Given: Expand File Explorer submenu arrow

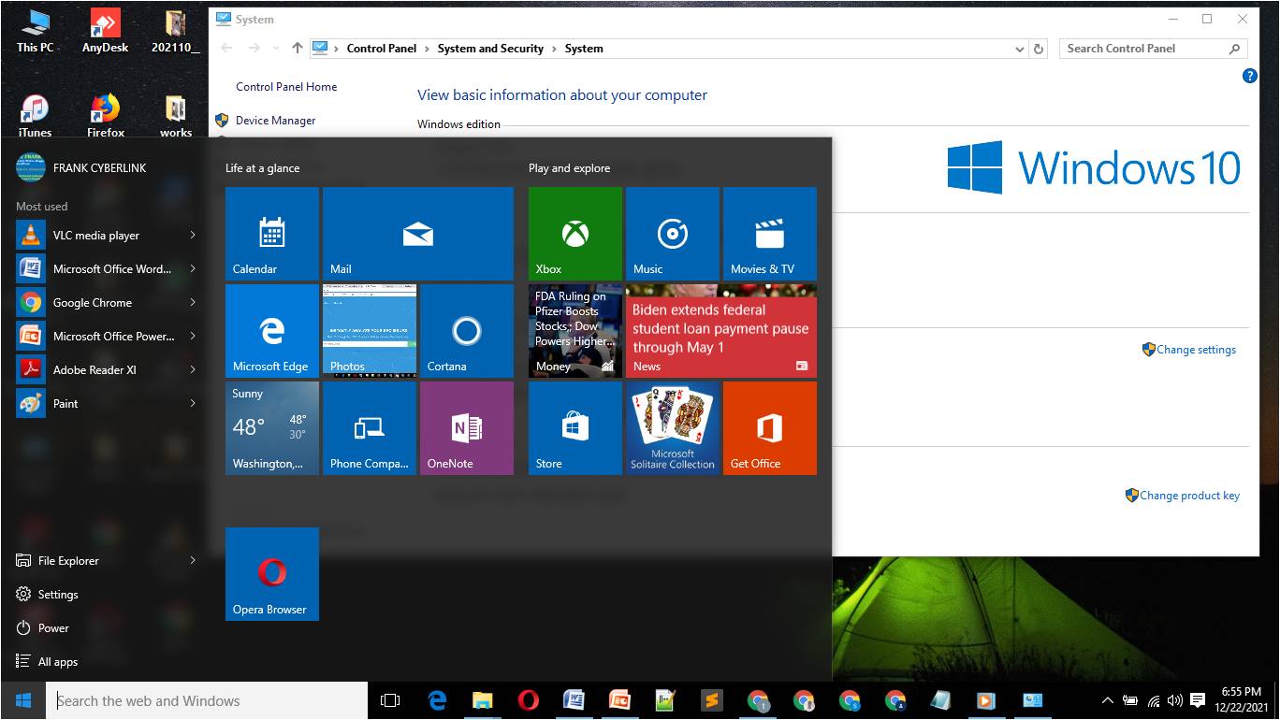Looking at the screenshot, I should click(x=193, y=561).
